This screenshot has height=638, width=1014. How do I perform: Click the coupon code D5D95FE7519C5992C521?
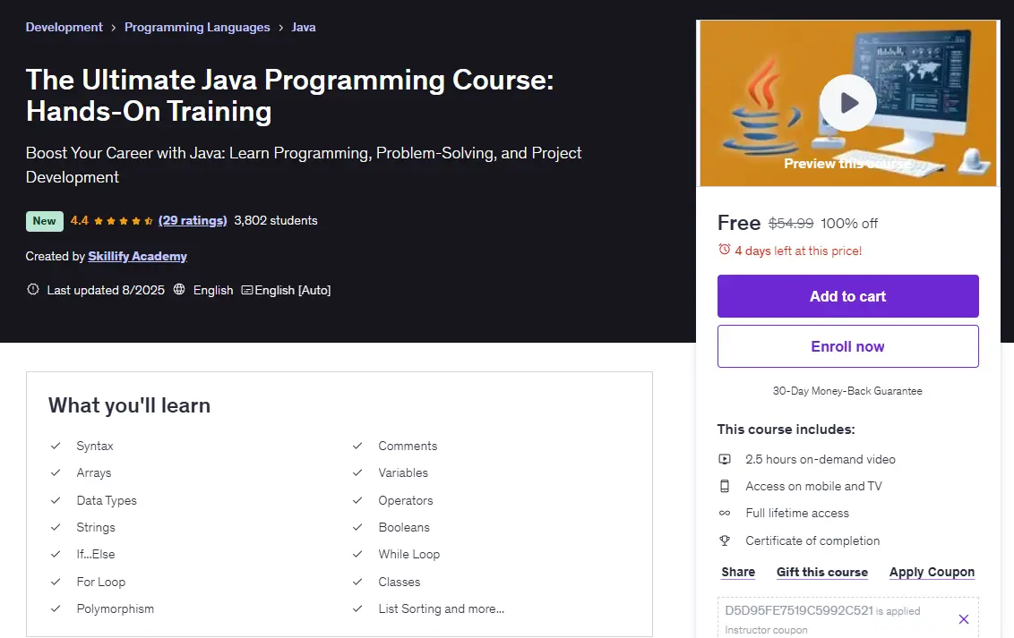pos(799,610)
